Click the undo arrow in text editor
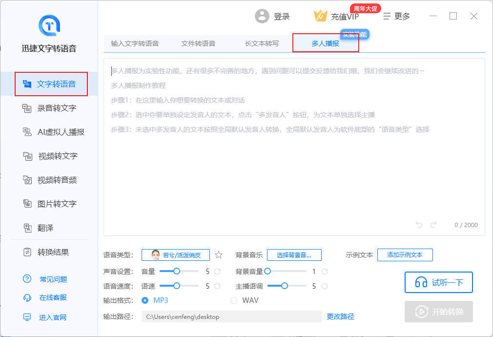493x337 pixels. coord(419,225)
